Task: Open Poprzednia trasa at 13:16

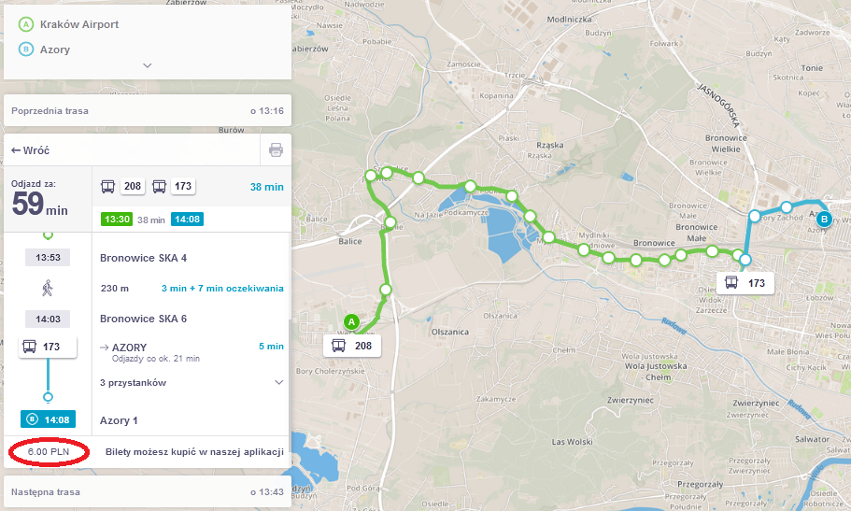Action: pyautogui.click(x=148, y=111)
